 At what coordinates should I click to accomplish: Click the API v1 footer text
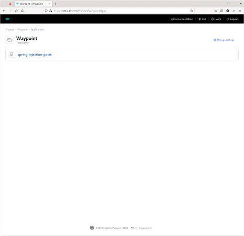click(x=133, y=228)
